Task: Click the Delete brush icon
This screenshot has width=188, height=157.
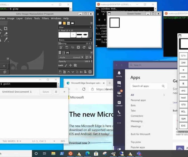Action: [x=78, y=47]
